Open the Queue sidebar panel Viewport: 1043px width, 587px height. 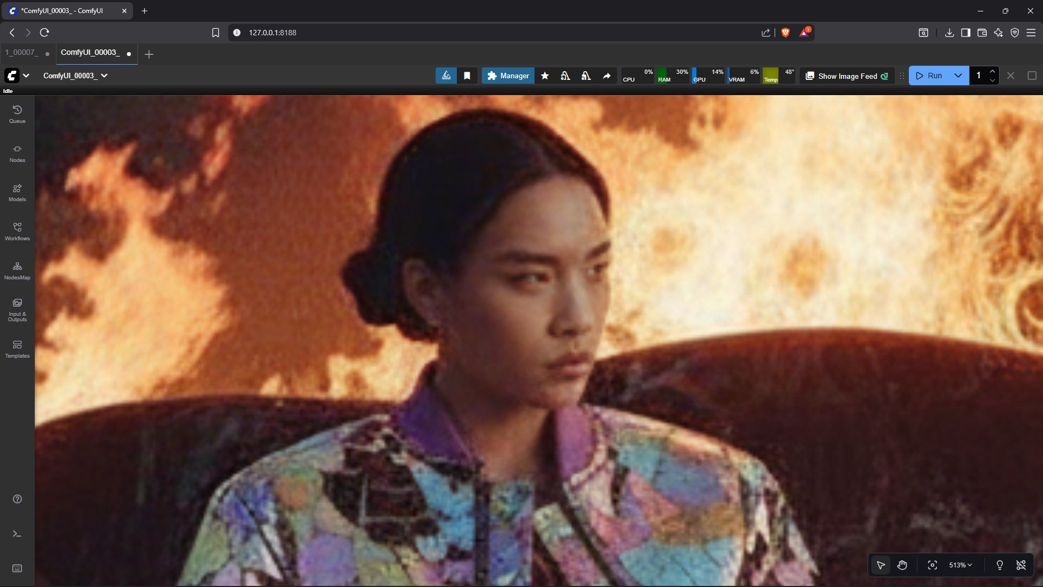point(17,114)
